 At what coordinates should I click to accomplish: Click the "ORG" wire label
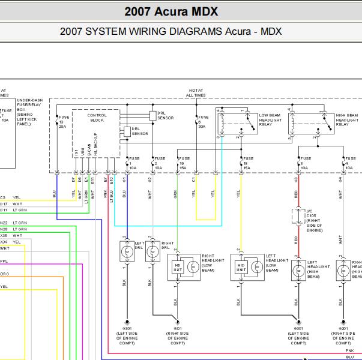[x=4, y=274]
